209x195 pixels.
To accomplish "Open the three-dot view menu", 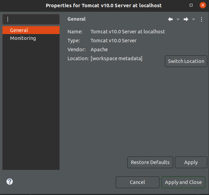I will (x=202, y=19).
